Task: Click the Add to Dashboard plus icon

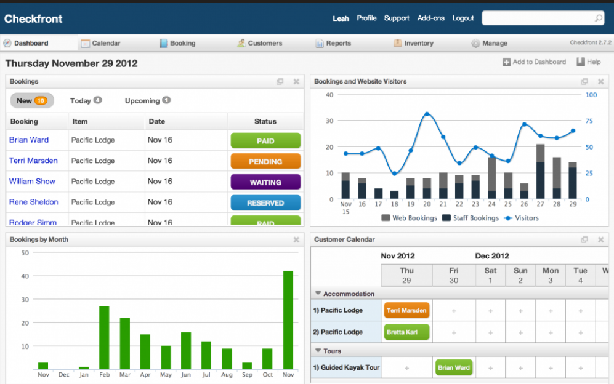Action: [x=506, y=62]
